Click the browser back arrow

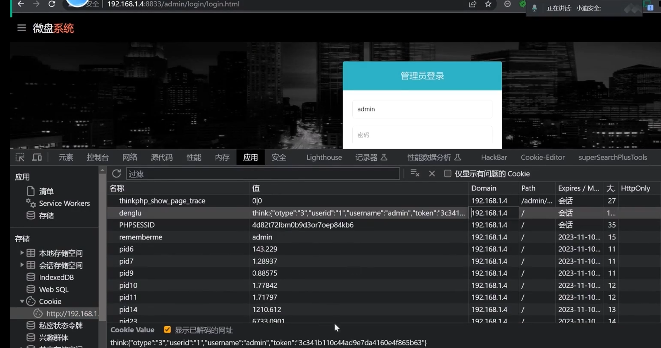point(21,4)
